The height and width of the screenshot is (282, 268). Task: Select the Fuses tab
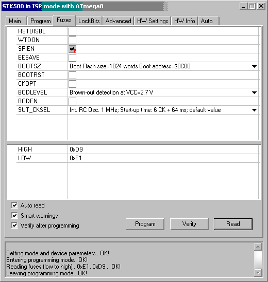coord(64,20)
